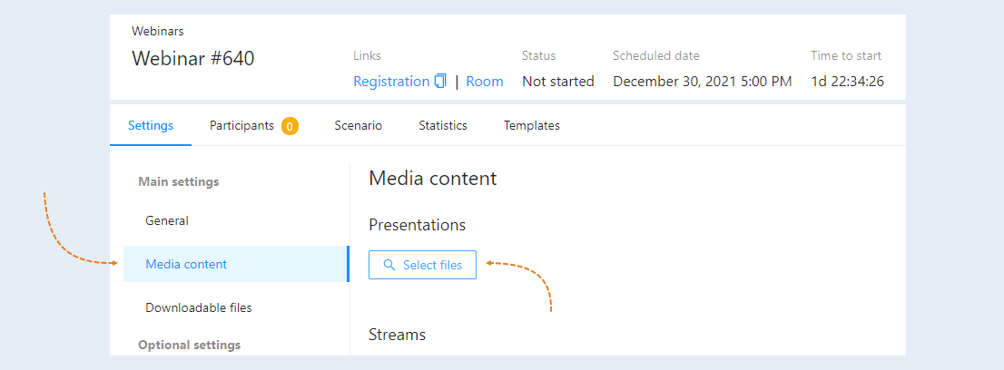Go to the Templates tab

tap(532, 125)
